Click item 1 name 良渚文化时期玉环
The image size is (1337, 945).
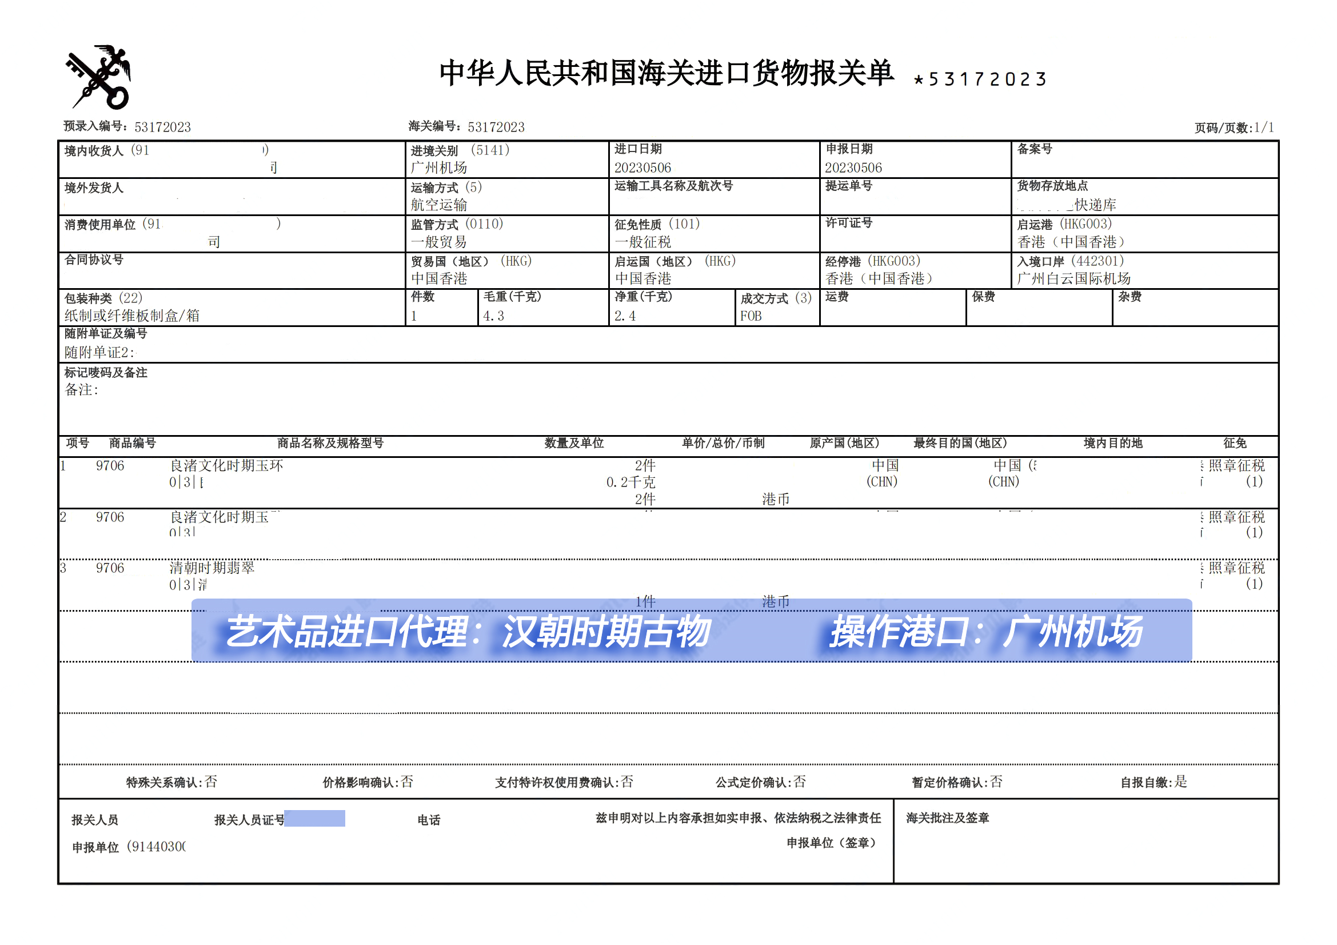(226, 465)
